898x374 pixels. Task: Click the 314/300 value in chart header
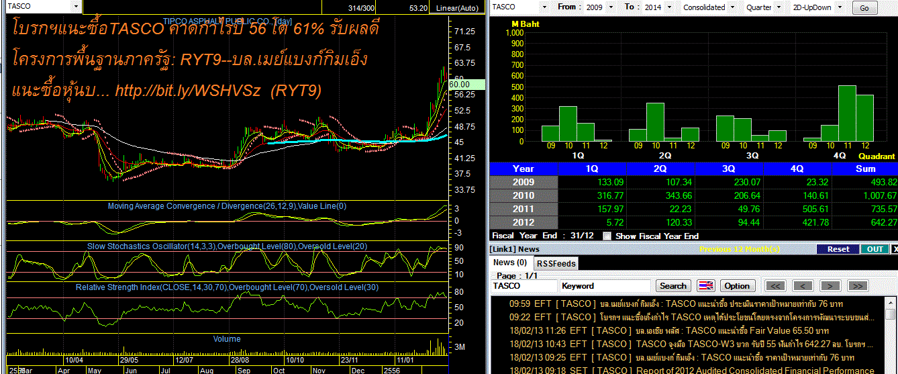[362, 8]
